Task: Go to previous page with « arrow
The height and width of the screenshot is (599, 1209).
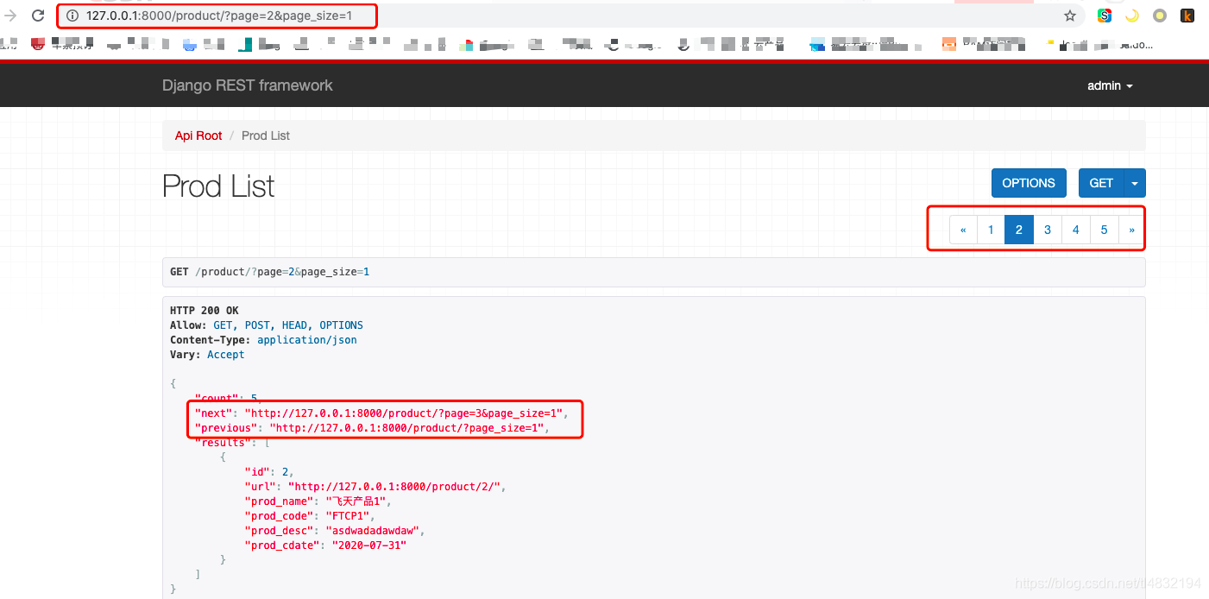Action: 963,230
